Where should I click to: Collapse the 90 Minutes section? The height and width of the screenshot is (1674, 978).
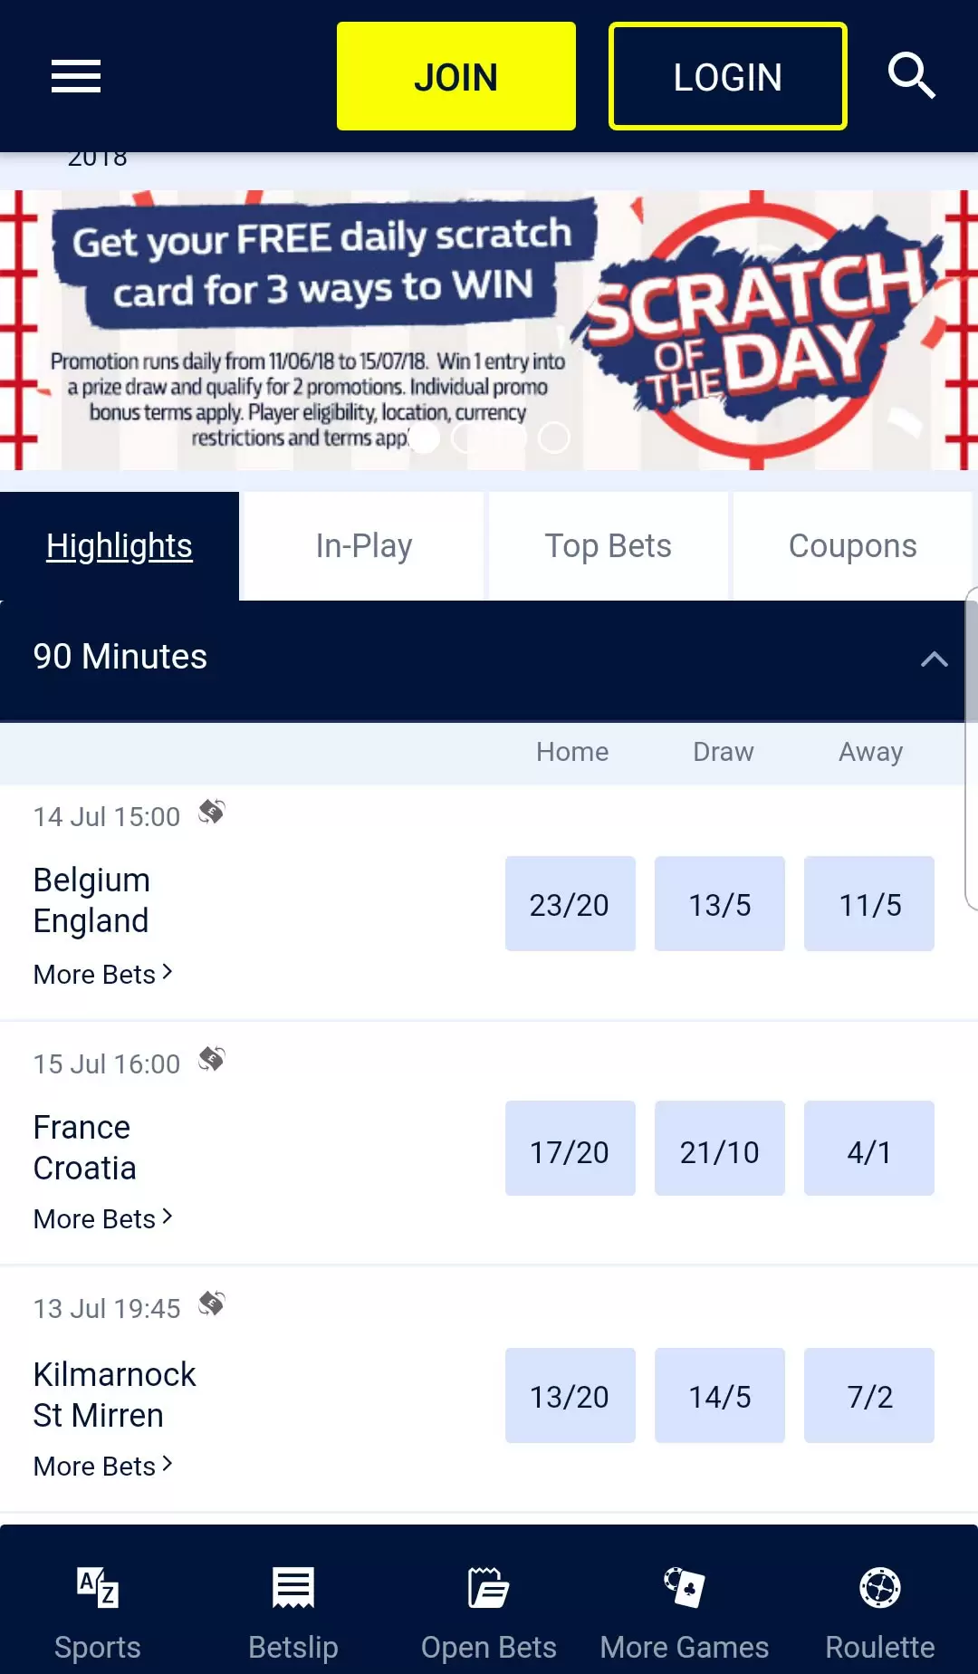935,659
